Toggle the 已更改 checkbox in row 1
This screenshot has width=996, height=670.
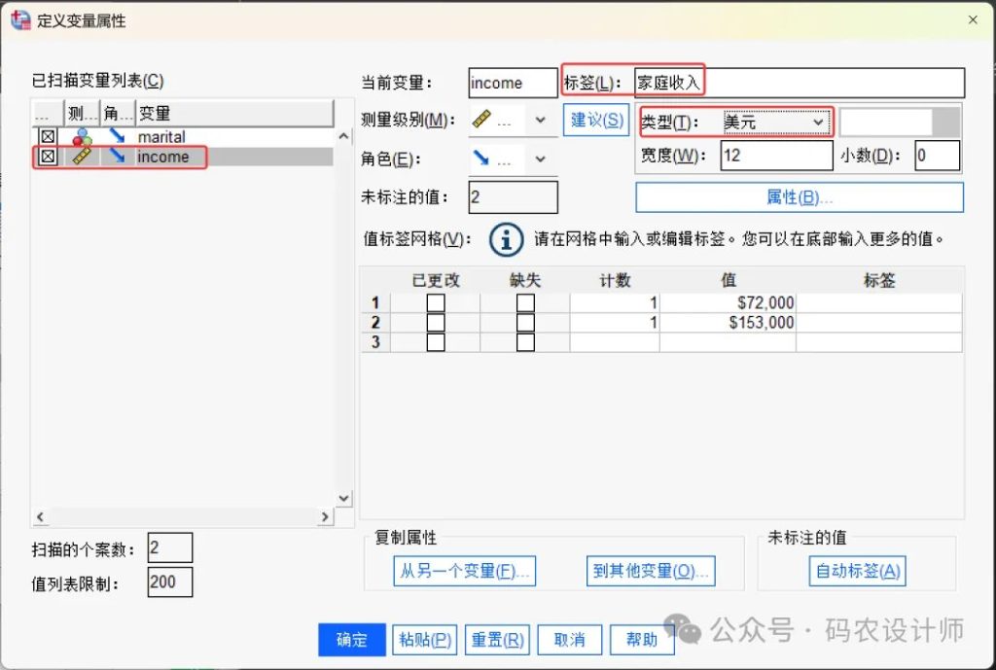[436, 303]
